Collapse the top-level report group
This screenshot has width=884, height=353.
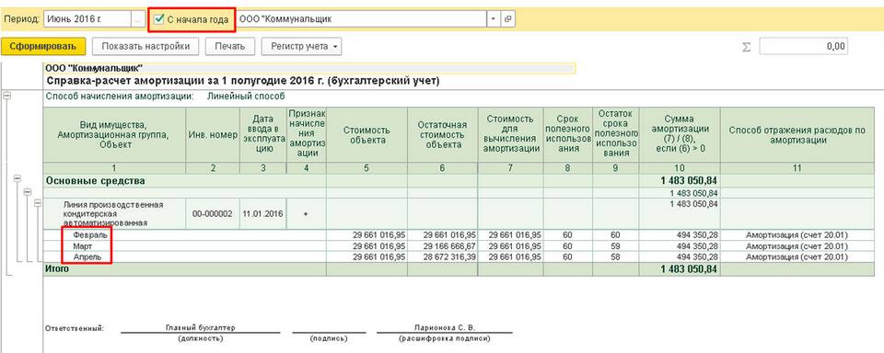7,96
